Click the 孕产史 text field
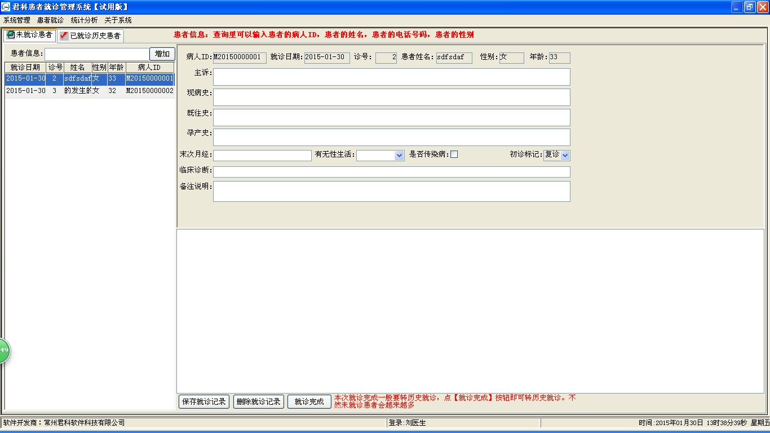This screenshot has width=770, height=433. click(x=391, y=137)
